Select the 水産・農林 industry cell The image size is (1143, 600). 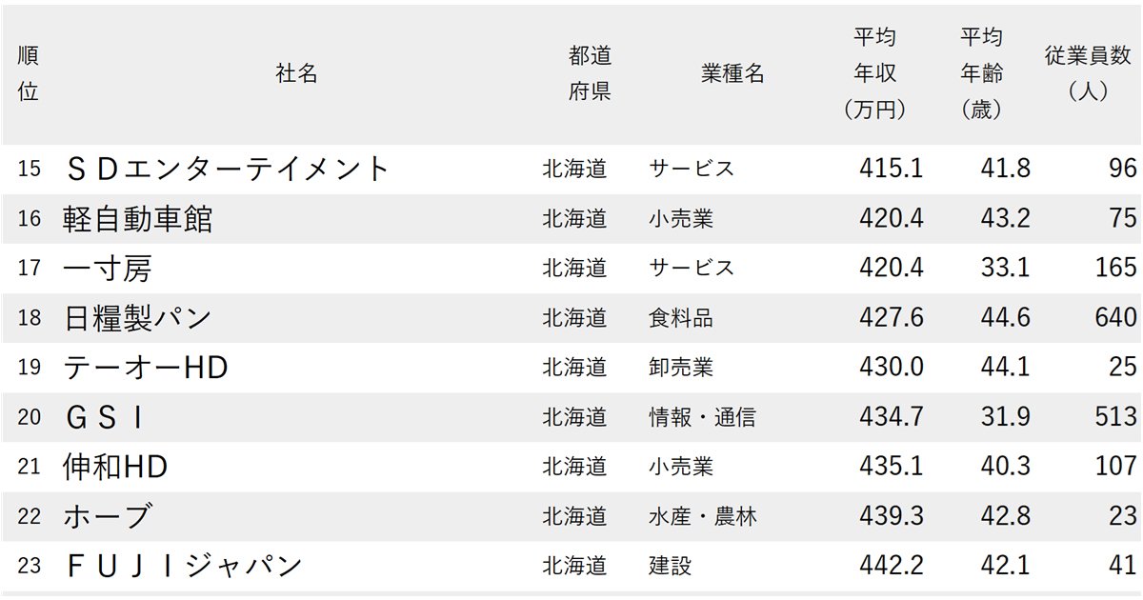pyautogui.click(x=701, y=516)
